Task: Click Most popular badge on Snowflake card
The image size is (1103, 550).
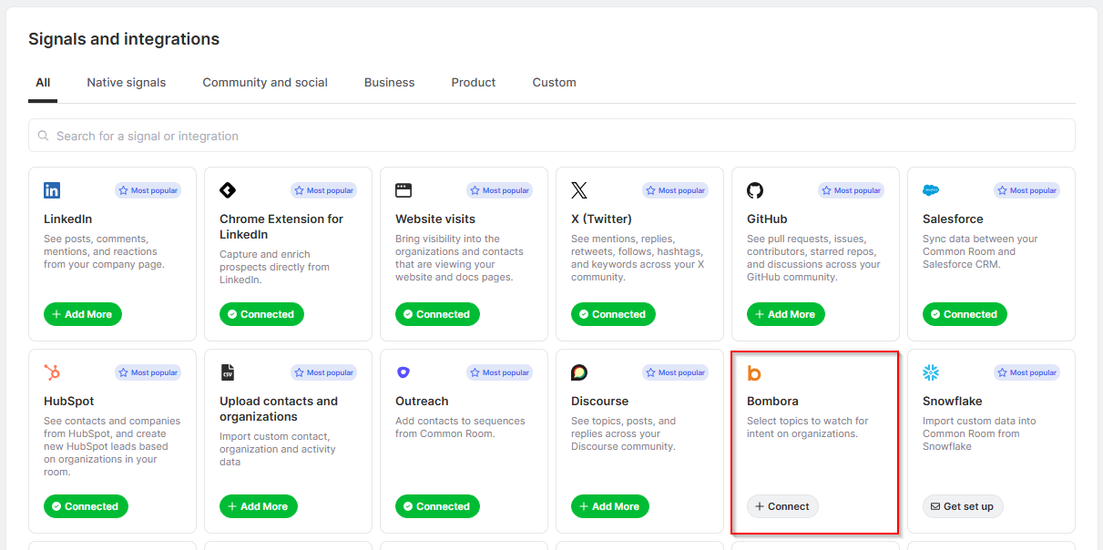Action: [x=1026, y=372]
